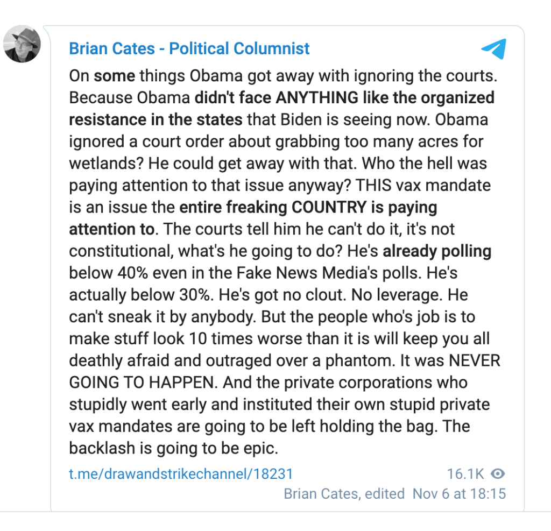Click the bold word "some" in first line

coord(115,76)
